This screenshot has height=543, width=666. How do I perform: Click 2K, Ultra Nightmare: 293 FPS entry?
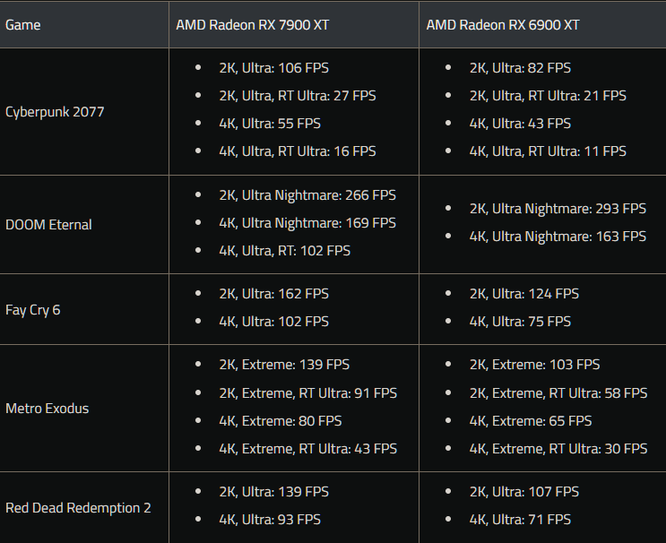[558, 209]
